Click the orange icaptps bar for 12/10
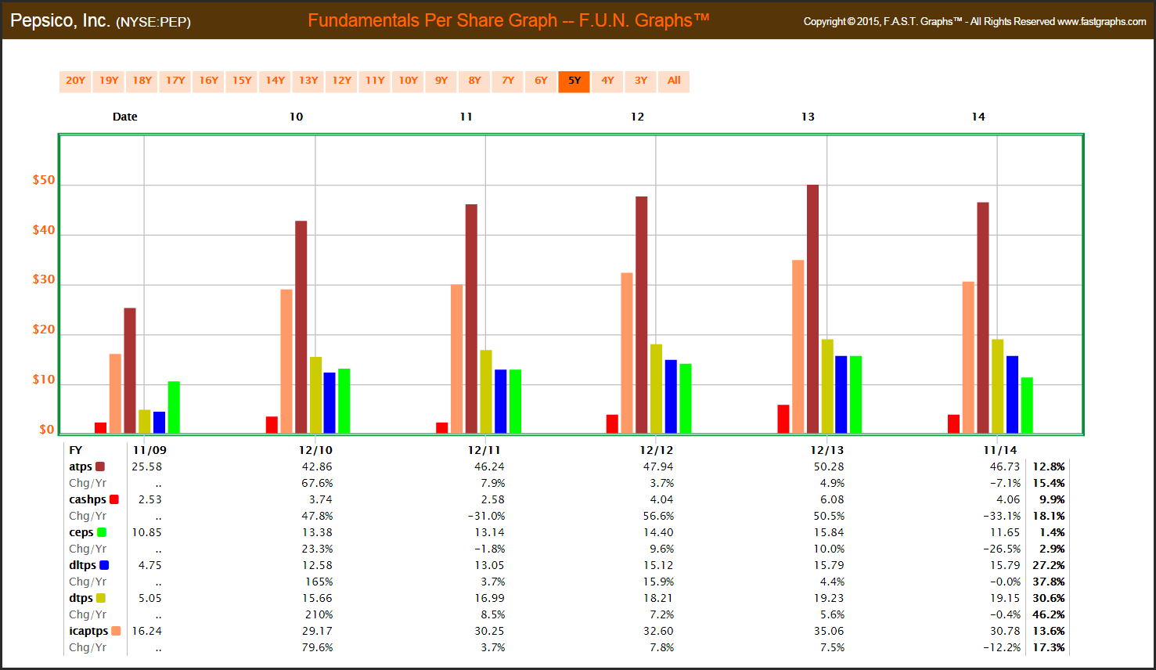 tap(286, 361)
